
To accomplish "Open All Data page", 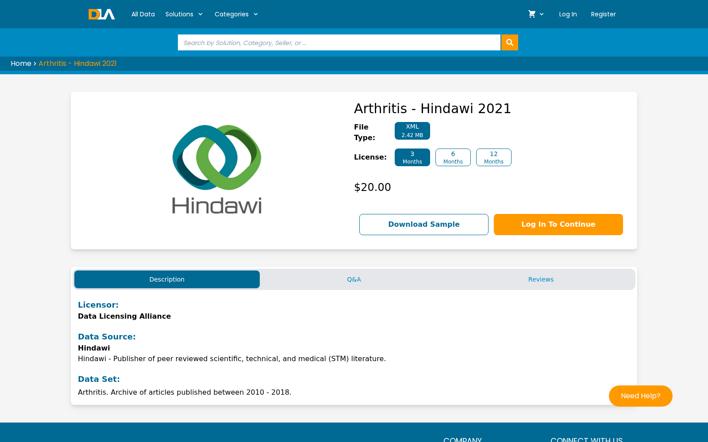I will coord(143,14).
